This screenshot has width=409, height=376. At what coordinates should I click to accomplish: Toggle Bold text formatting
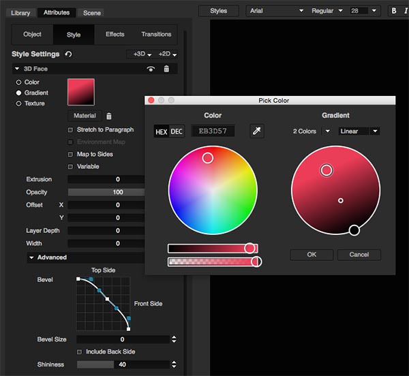(395, 11)
